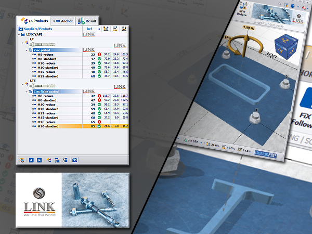The height and width of the screenshot is (234, 312).
Task: Sort by the hef column header
Action: click(89, 29)
